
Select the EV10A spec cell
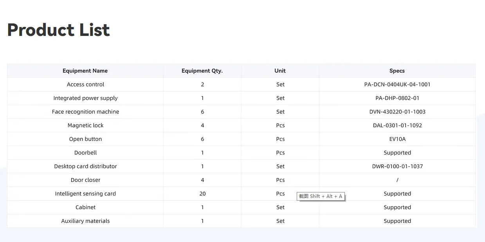[397, 139]
